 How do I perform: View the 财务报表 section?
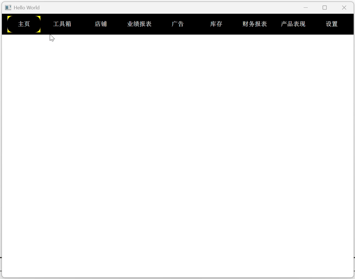point(255,24)
